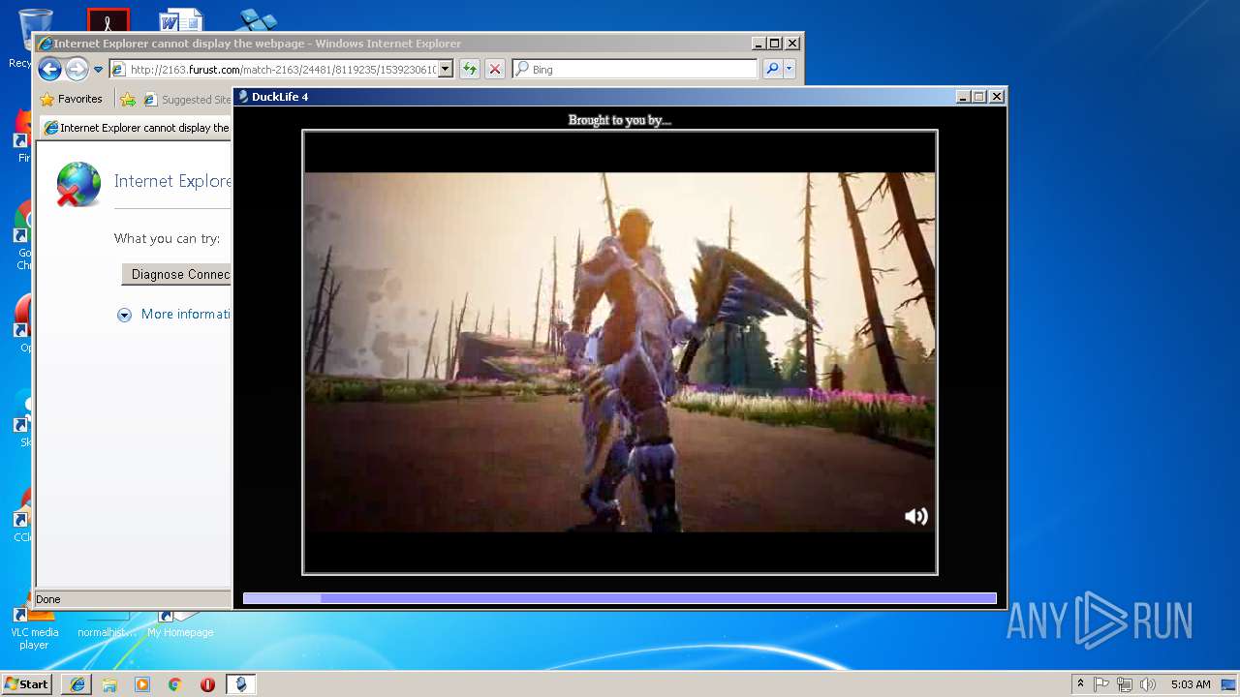Select the Adobe Reader desktop icon
The height and width of the screenshot is (697, 1240).
[x=108, y=20]
